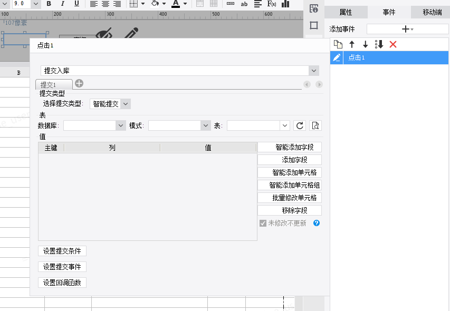
Task: Click the merge cells icon
Action: coord(200,4)
